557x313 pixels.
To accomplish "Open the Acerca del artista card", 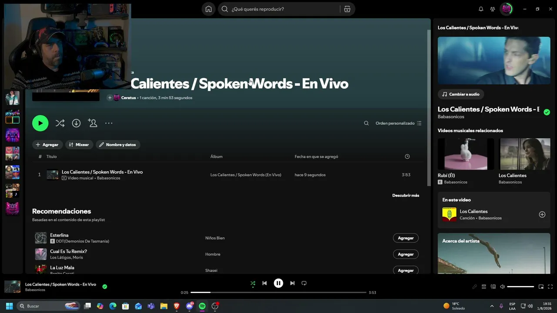I will pos(494,253).
